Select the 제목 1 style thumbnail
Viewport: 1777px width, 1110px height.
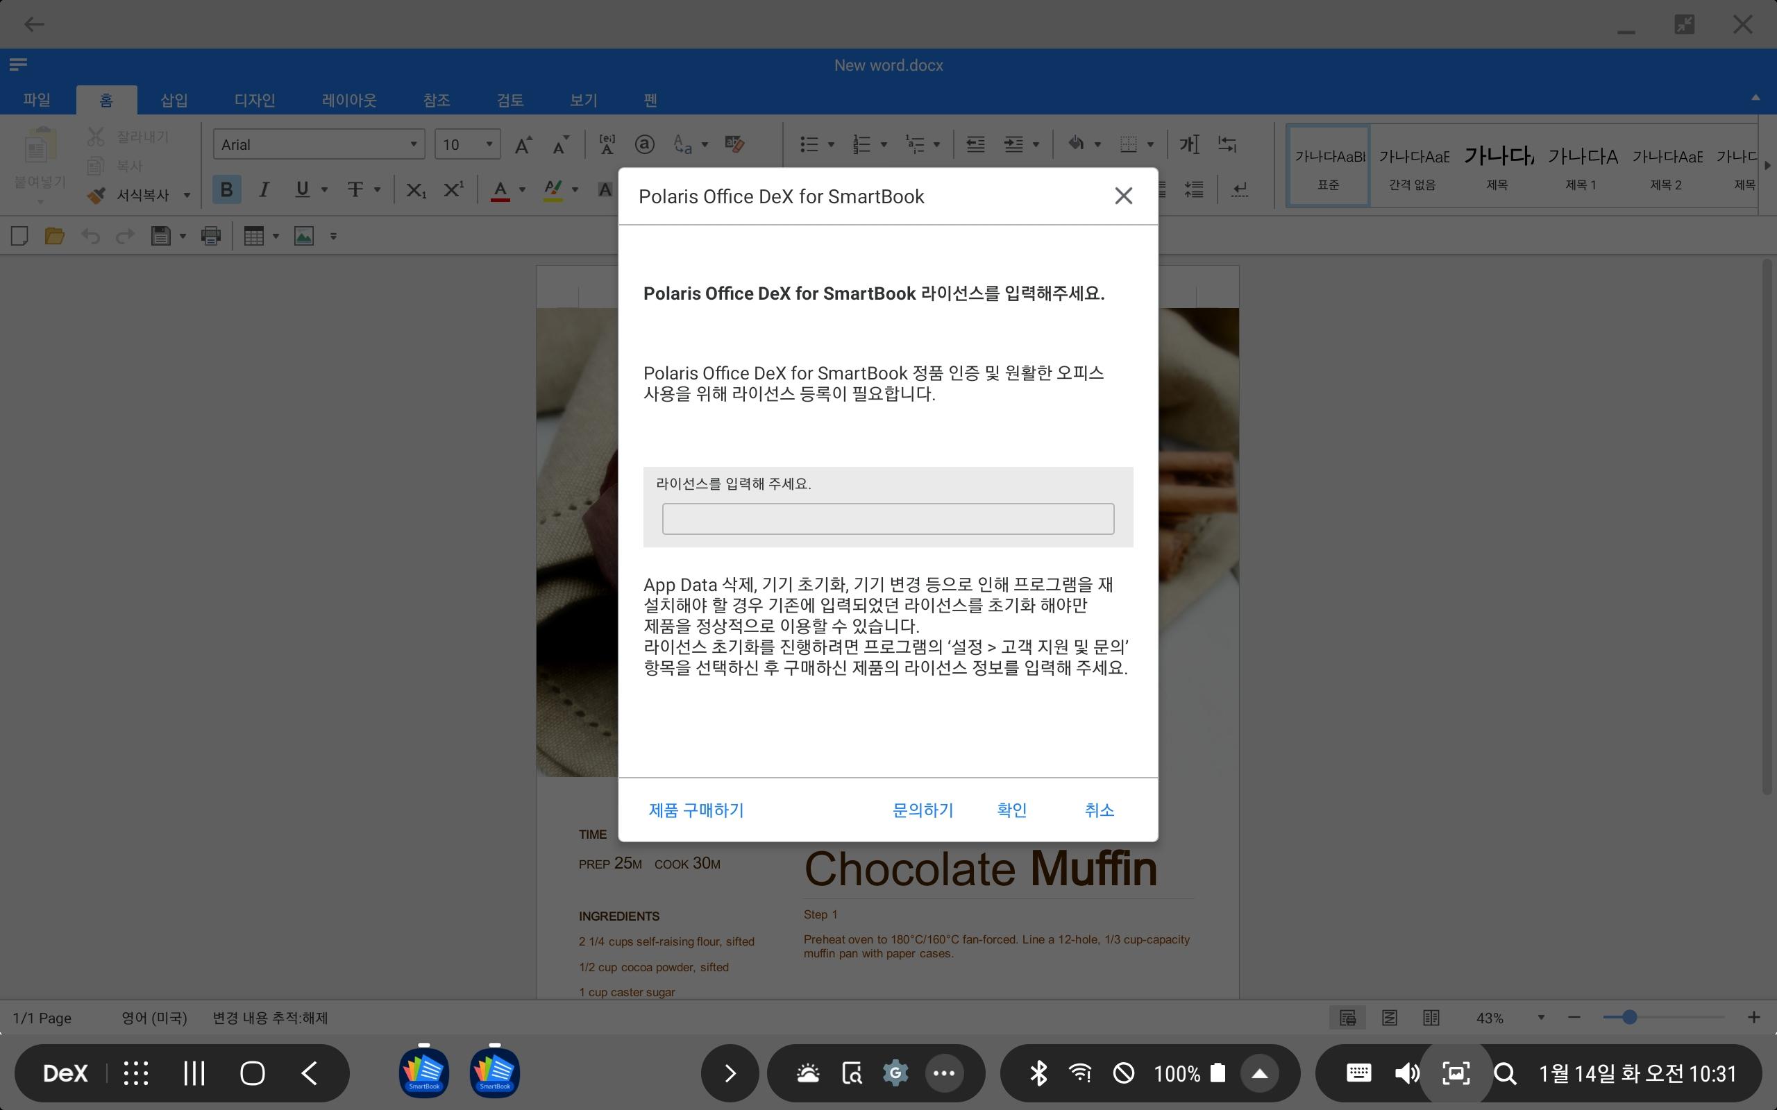click(x=1581, y=166)
